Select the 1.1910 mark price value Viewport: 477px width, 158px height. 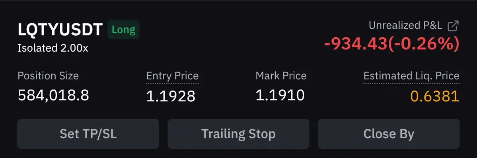point(280,95)
